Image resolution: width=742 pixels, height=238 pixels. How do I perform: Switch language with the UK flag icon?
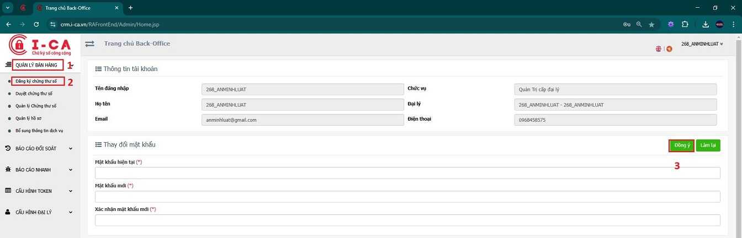point(658,49)
